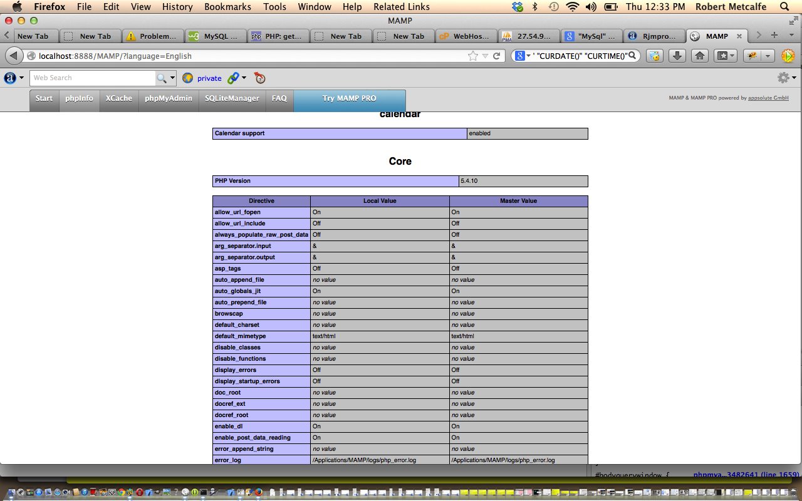The image size is (802, 501).
Task: Switch to the 'Problem...' tab
Action: pyautogui.click(x=153, y=36)
